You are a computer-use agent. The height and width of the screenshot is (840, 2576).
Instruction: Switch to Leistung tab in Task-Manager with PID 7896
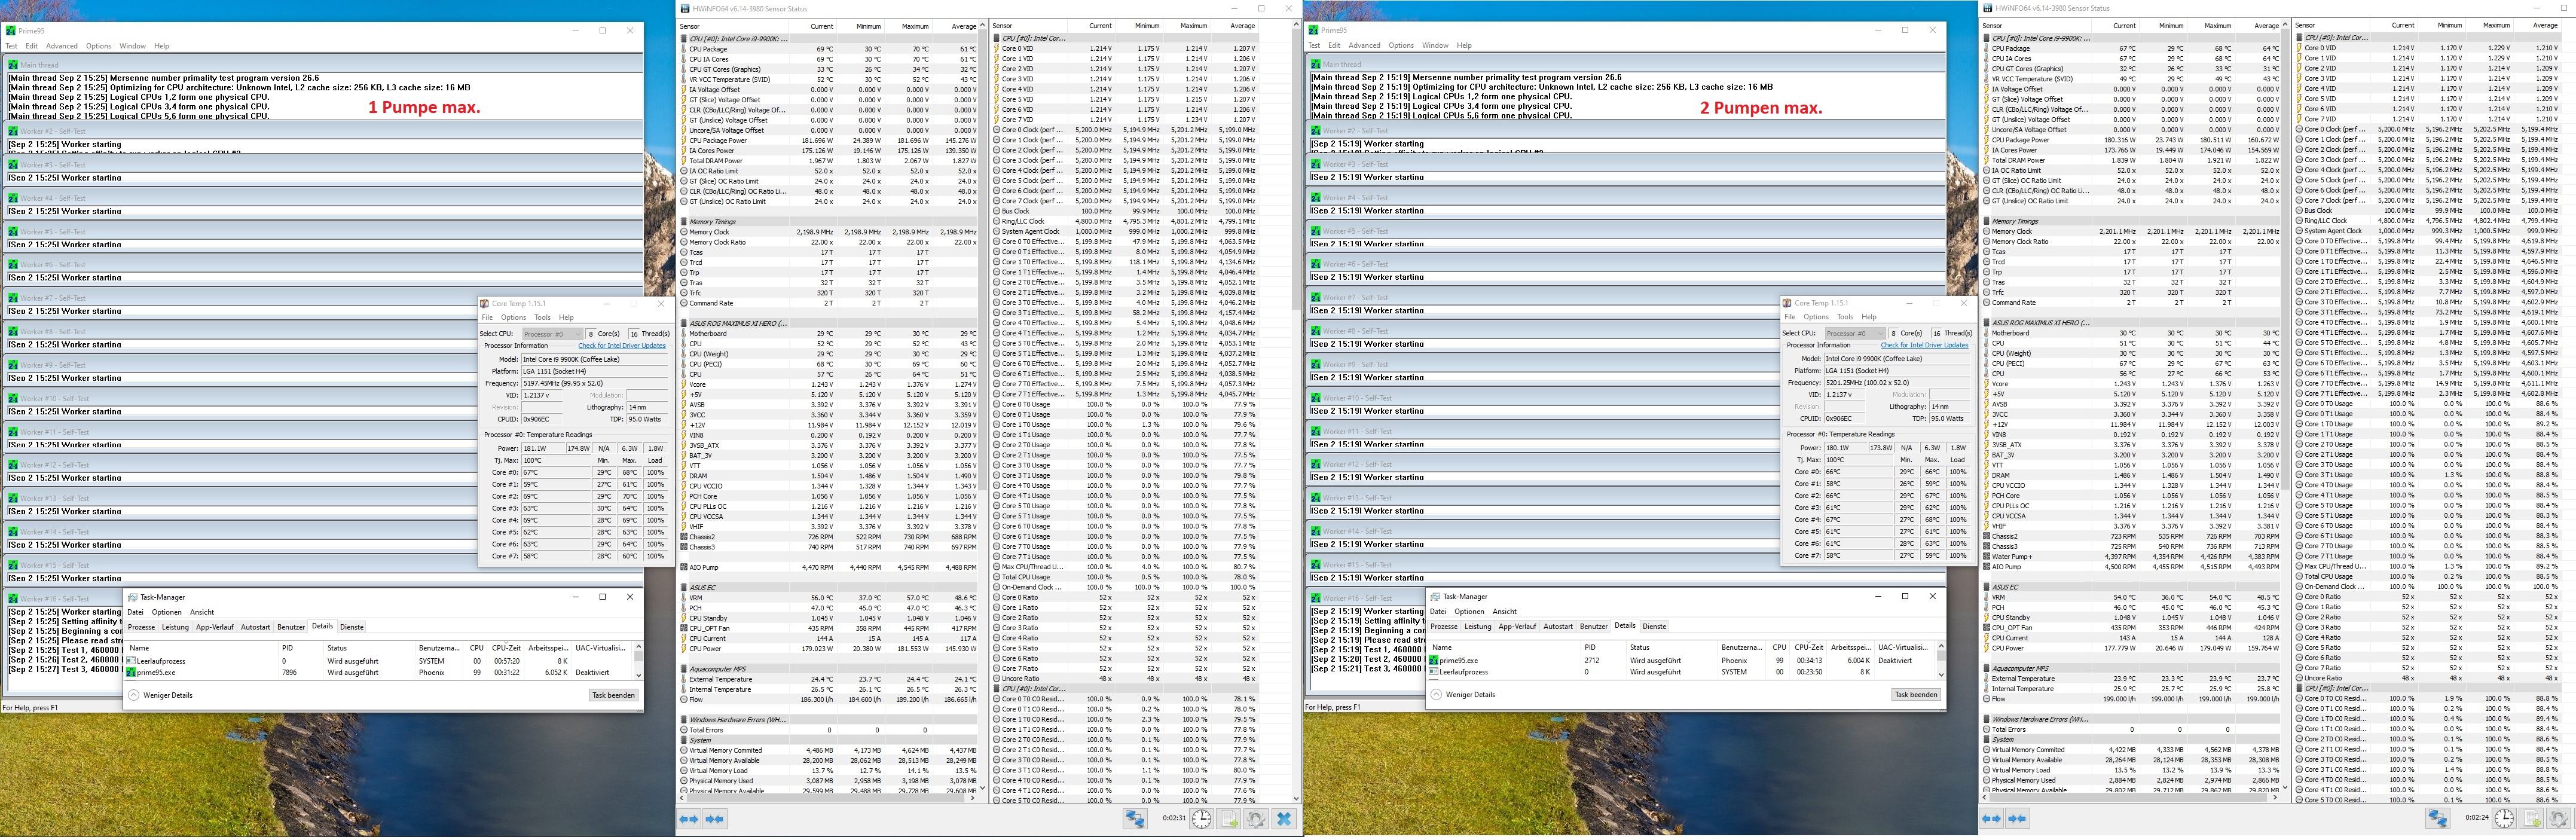pyautogui.click(x=175, y=627)
